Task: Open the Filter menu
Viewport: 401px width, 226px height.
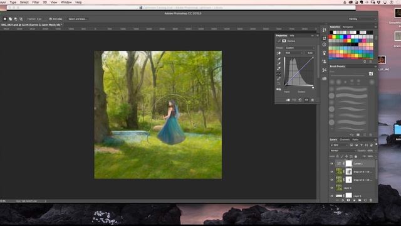Action: click(x=36, y=3)
